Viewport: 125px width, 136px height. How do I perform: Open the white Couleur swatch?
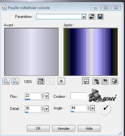[x=79, y=96]
